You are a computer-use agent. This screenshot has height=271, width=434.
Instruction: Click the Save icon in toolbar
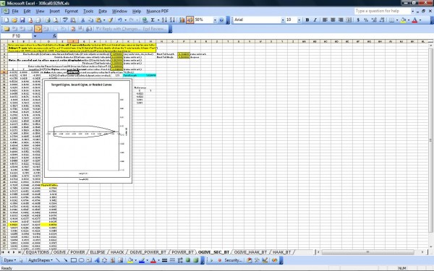click(x=22, y=20)
